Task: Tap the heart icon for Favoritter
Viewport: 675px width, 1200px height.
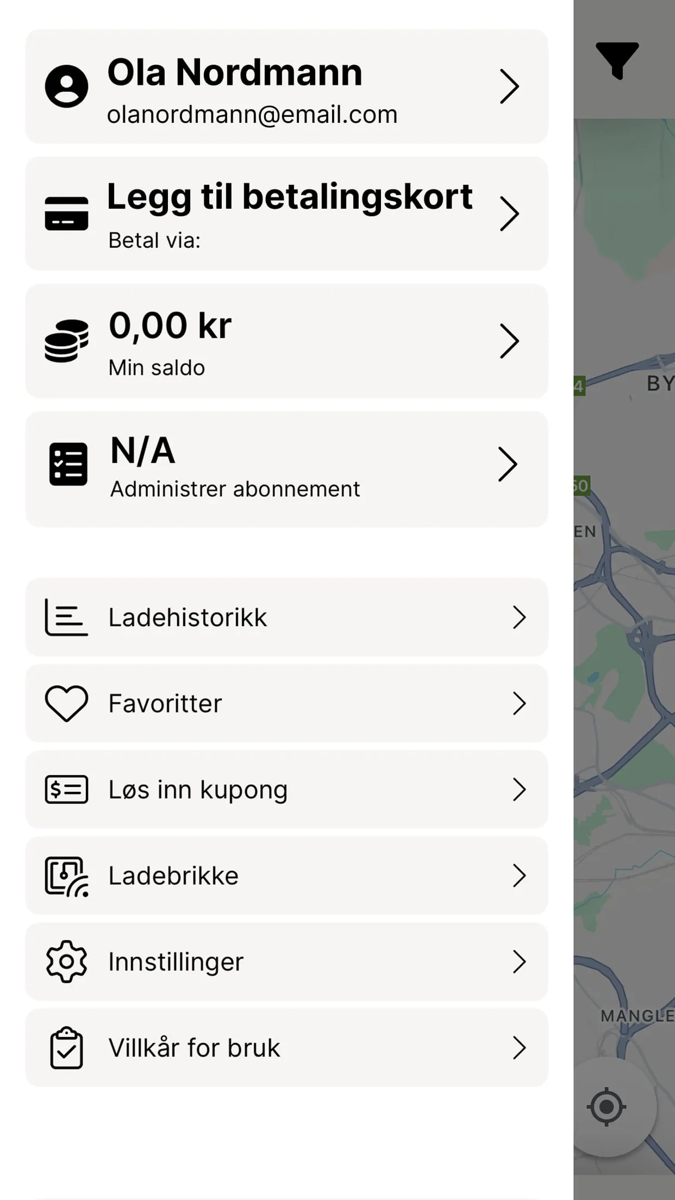Action: [66, 703]
